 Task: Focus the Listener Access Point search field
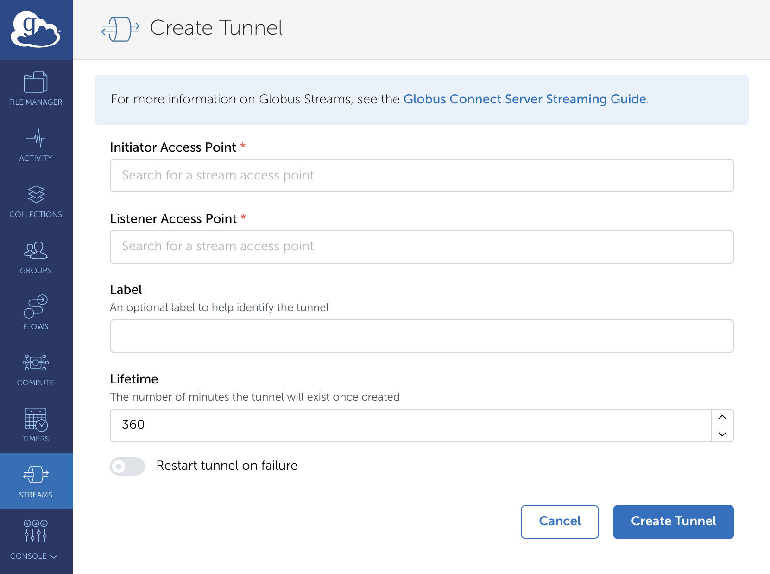coord(422,247)
